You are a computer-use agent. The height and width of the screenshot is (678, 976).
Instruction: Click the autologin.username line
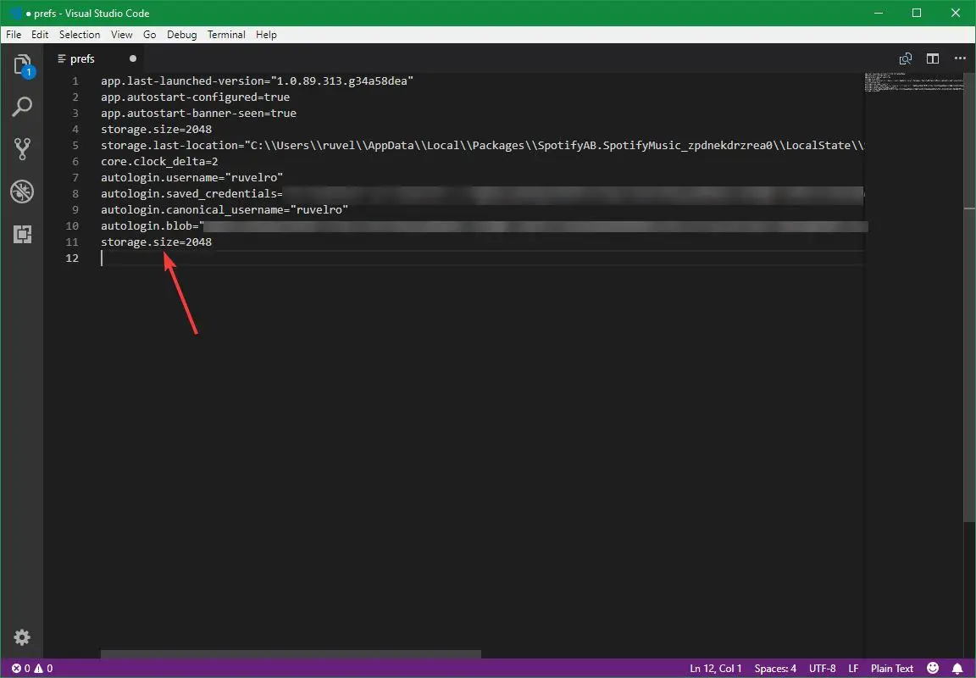(191, 177)
